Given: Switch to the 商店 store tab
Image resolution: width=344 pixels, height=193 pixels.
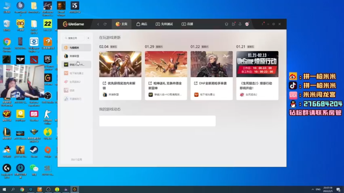Looking at the screenshot, I should (x=142, y=24).
